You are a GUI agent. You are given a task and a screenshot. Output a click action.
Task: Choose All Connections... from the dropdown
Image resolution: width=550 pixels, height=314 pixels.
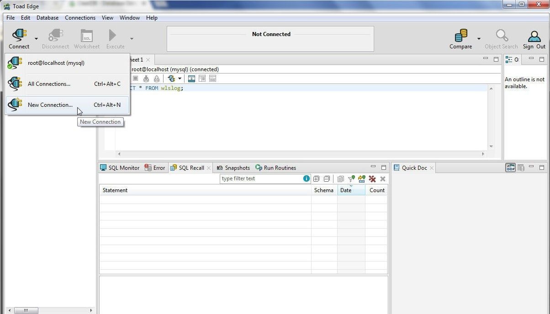click(x=67, y=84)
